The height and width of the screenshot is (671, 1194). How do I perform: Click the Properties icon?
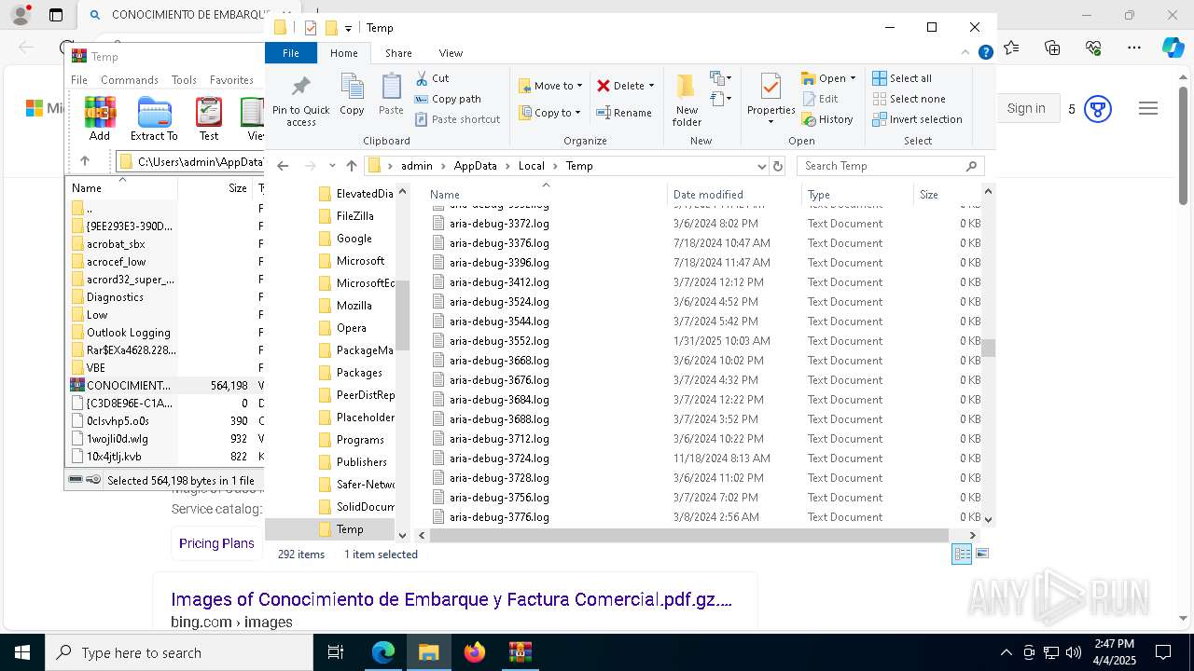[x=771, y=87]
